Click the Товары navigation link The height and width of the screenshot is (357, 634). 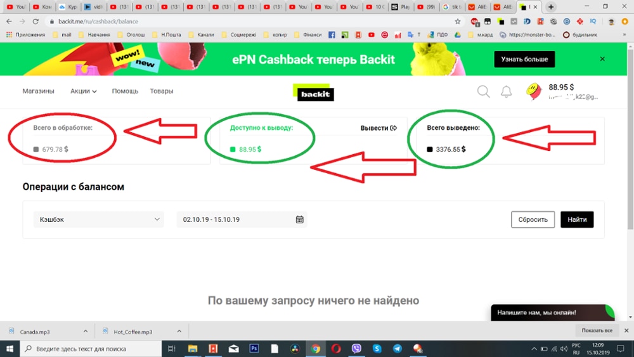coord(161,91)
